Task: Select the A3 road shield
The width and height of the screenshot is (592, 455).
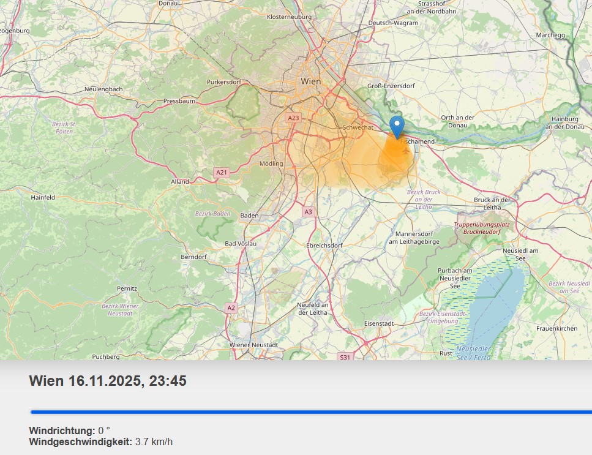Action: pyautogui.click(x=308, y=212)
